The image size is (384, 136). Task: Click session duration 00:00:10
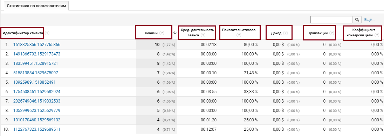click(x=208, y=73)
